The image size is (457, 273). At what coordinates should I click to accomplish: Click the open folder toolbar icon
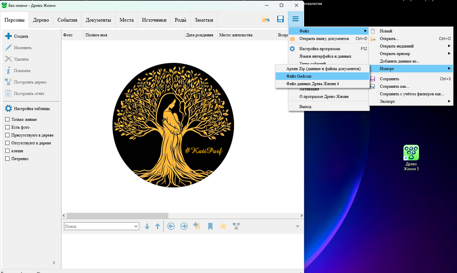click(265, 19)
